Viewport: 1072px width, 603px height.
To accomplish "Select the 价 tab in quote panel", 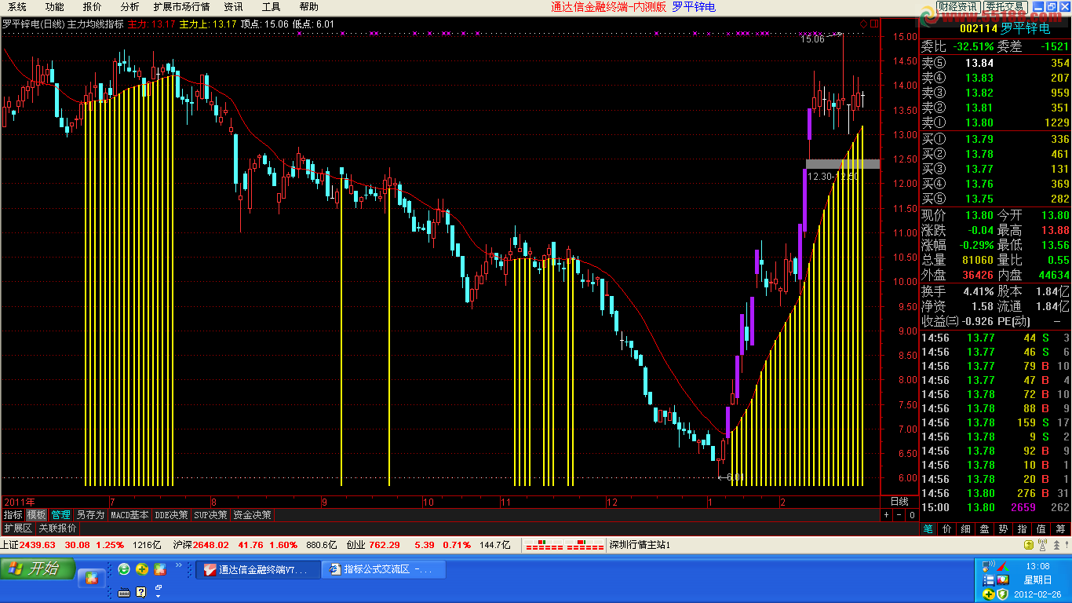I will (947, 528).
